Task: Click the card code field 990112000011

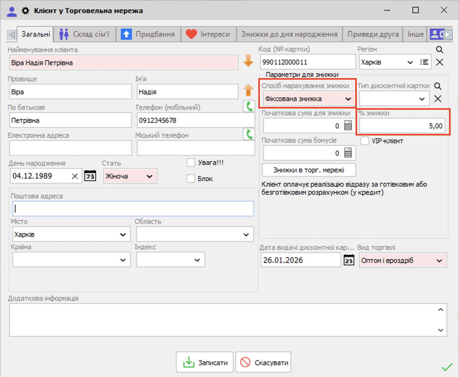Action: coord(308,62)
